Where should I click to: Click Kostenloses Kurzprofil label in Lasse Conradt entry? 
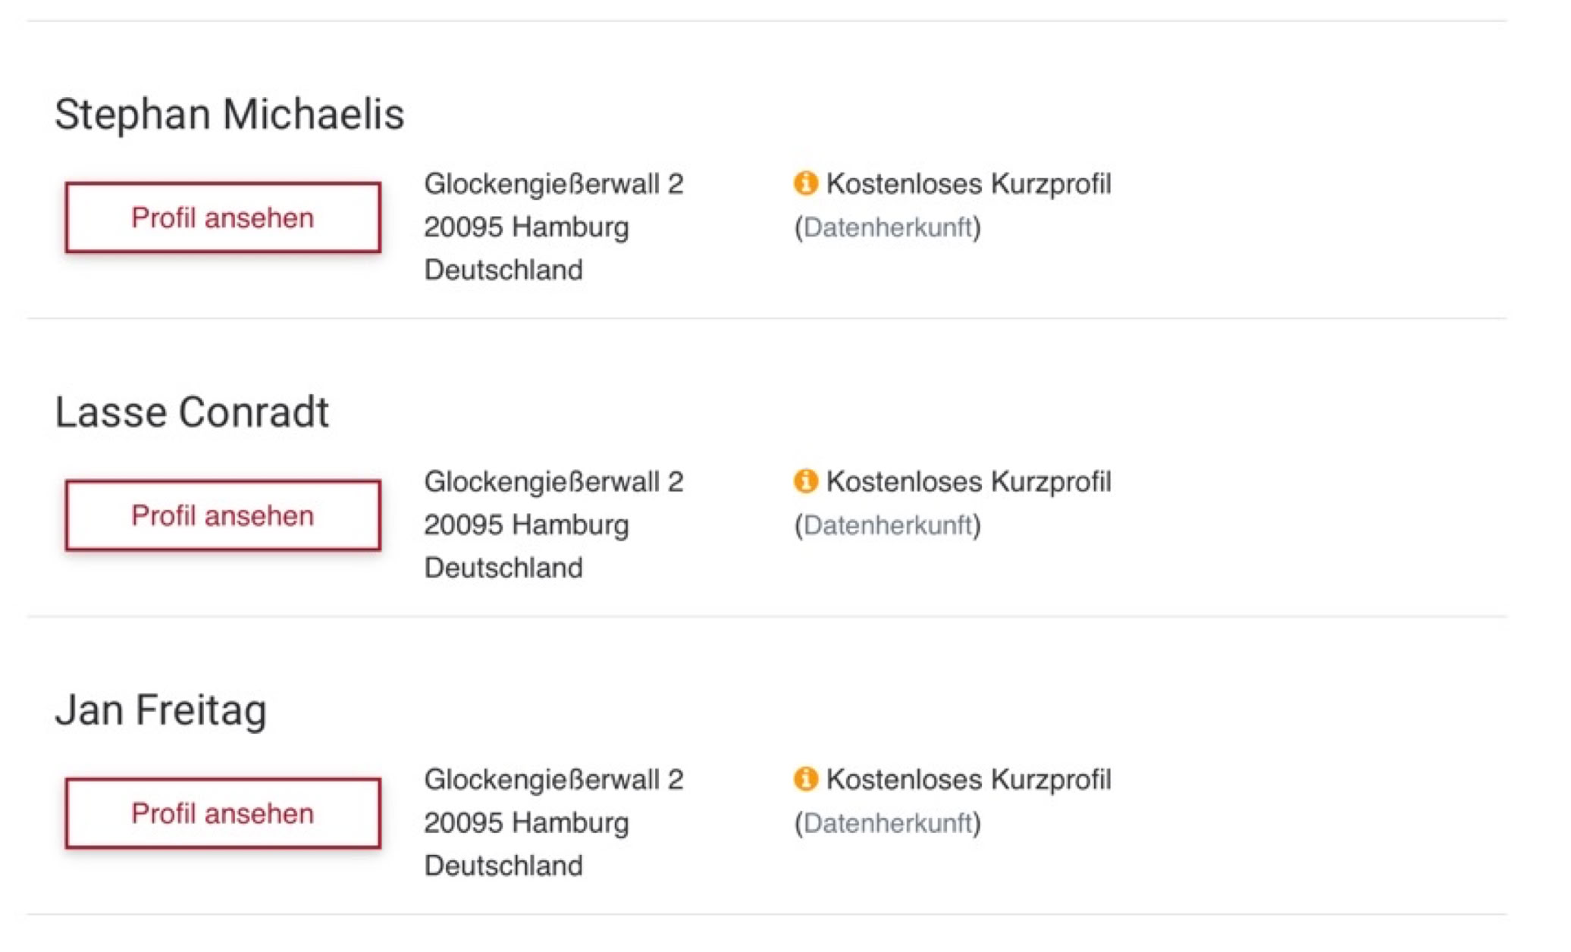[968, 482]
